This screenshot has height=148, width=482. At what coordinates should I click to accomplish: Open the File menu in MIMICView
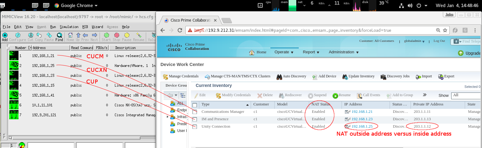click(x=6, y=27)
